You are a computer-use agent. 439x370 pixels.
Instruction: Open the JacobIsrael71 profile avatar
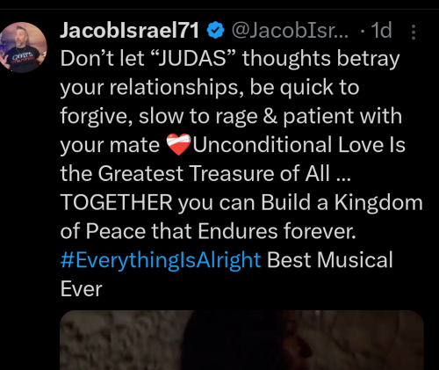[24, 47]
